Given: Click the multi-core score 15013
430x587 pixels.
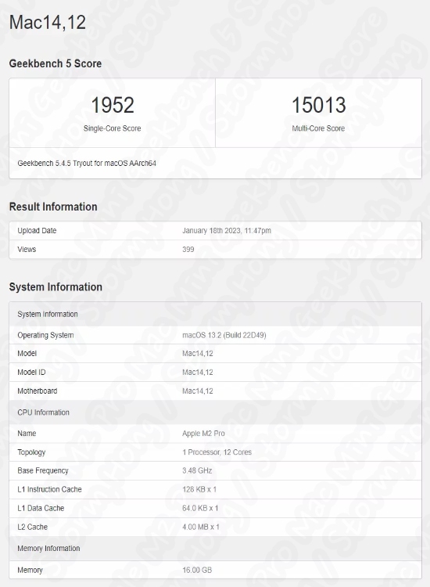Looking at the screenshot, I should pos(318,105).
